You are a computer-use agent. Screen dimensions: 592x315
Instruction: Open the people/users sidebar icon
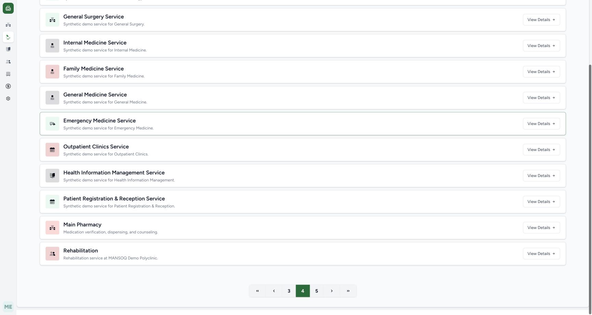pyautogui.click(x=8, y=62)
